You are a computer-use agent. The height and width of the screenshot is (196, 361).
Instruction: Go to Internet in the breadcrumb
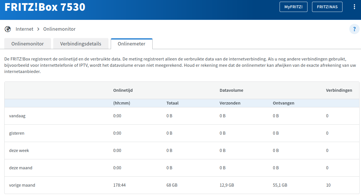[x=24, y=29]
